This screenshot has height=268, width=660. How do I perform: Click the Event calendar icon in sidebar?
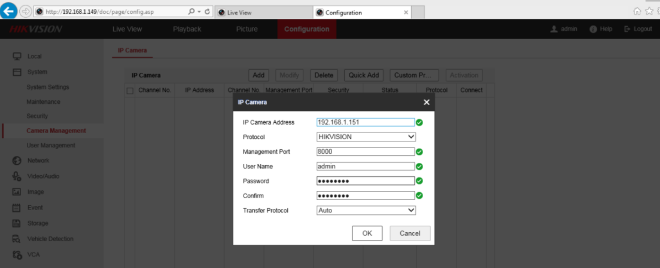pyautogui.click(x=17, y=208)
